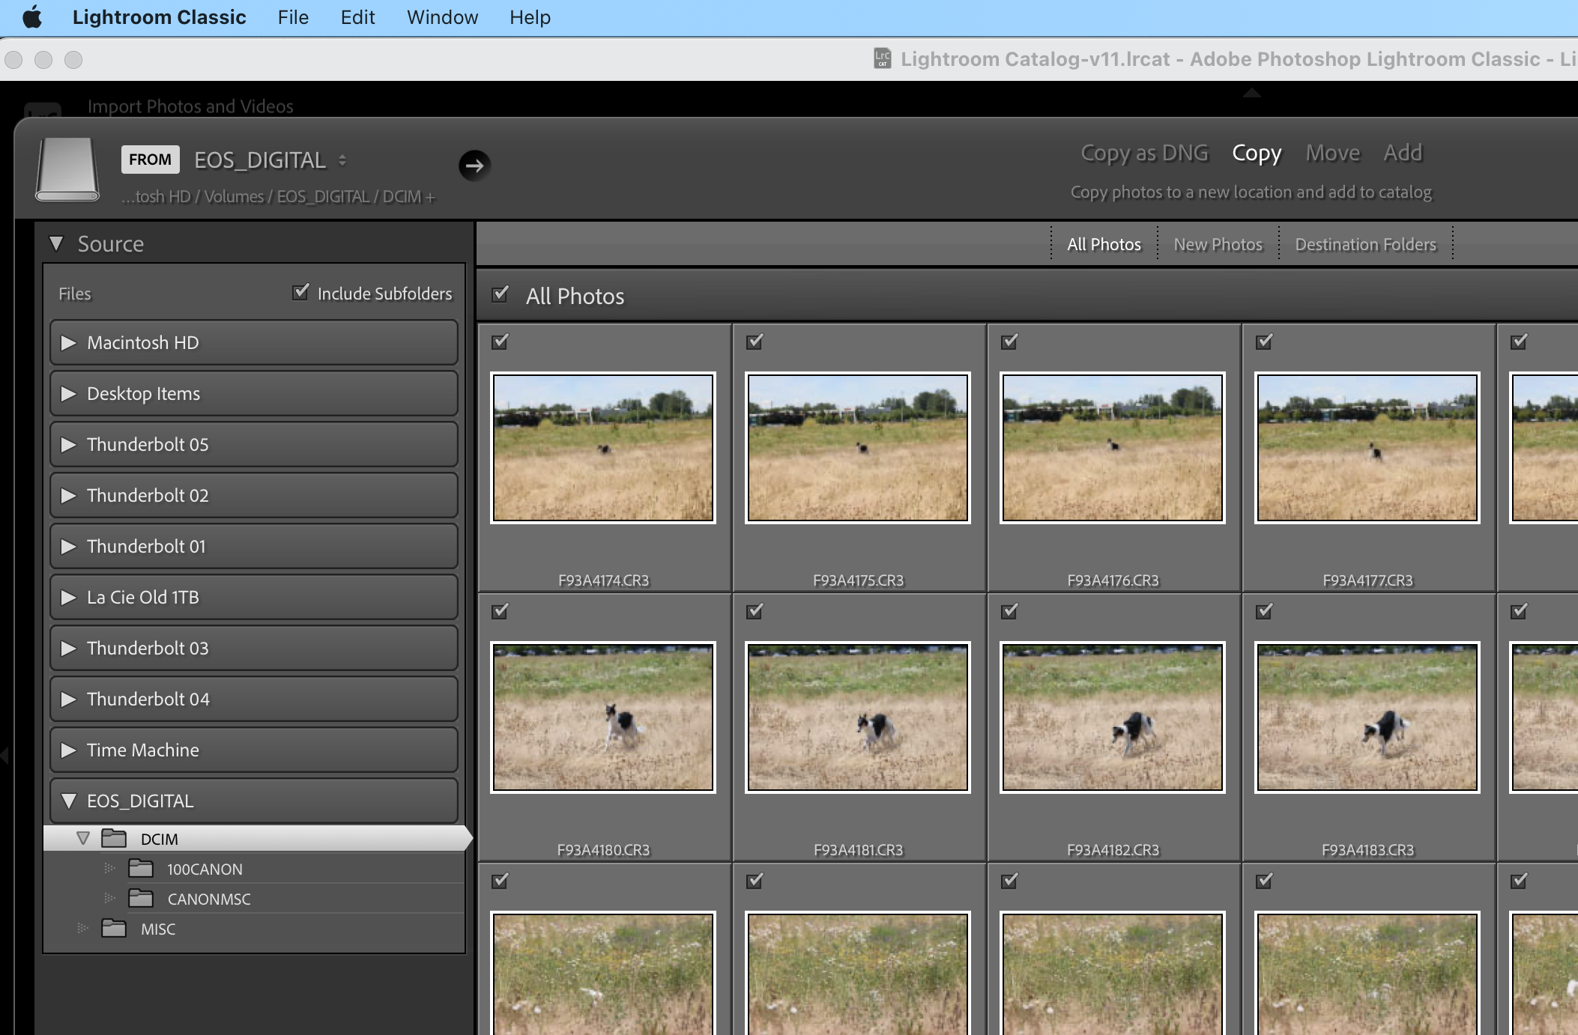Uncheck photo F93A4174.CR3 import checkbox
1578x1035 pixels.
coord(500,342)
